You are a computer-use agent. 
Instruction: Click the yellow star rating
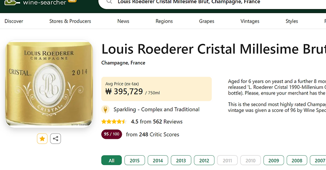114,122
